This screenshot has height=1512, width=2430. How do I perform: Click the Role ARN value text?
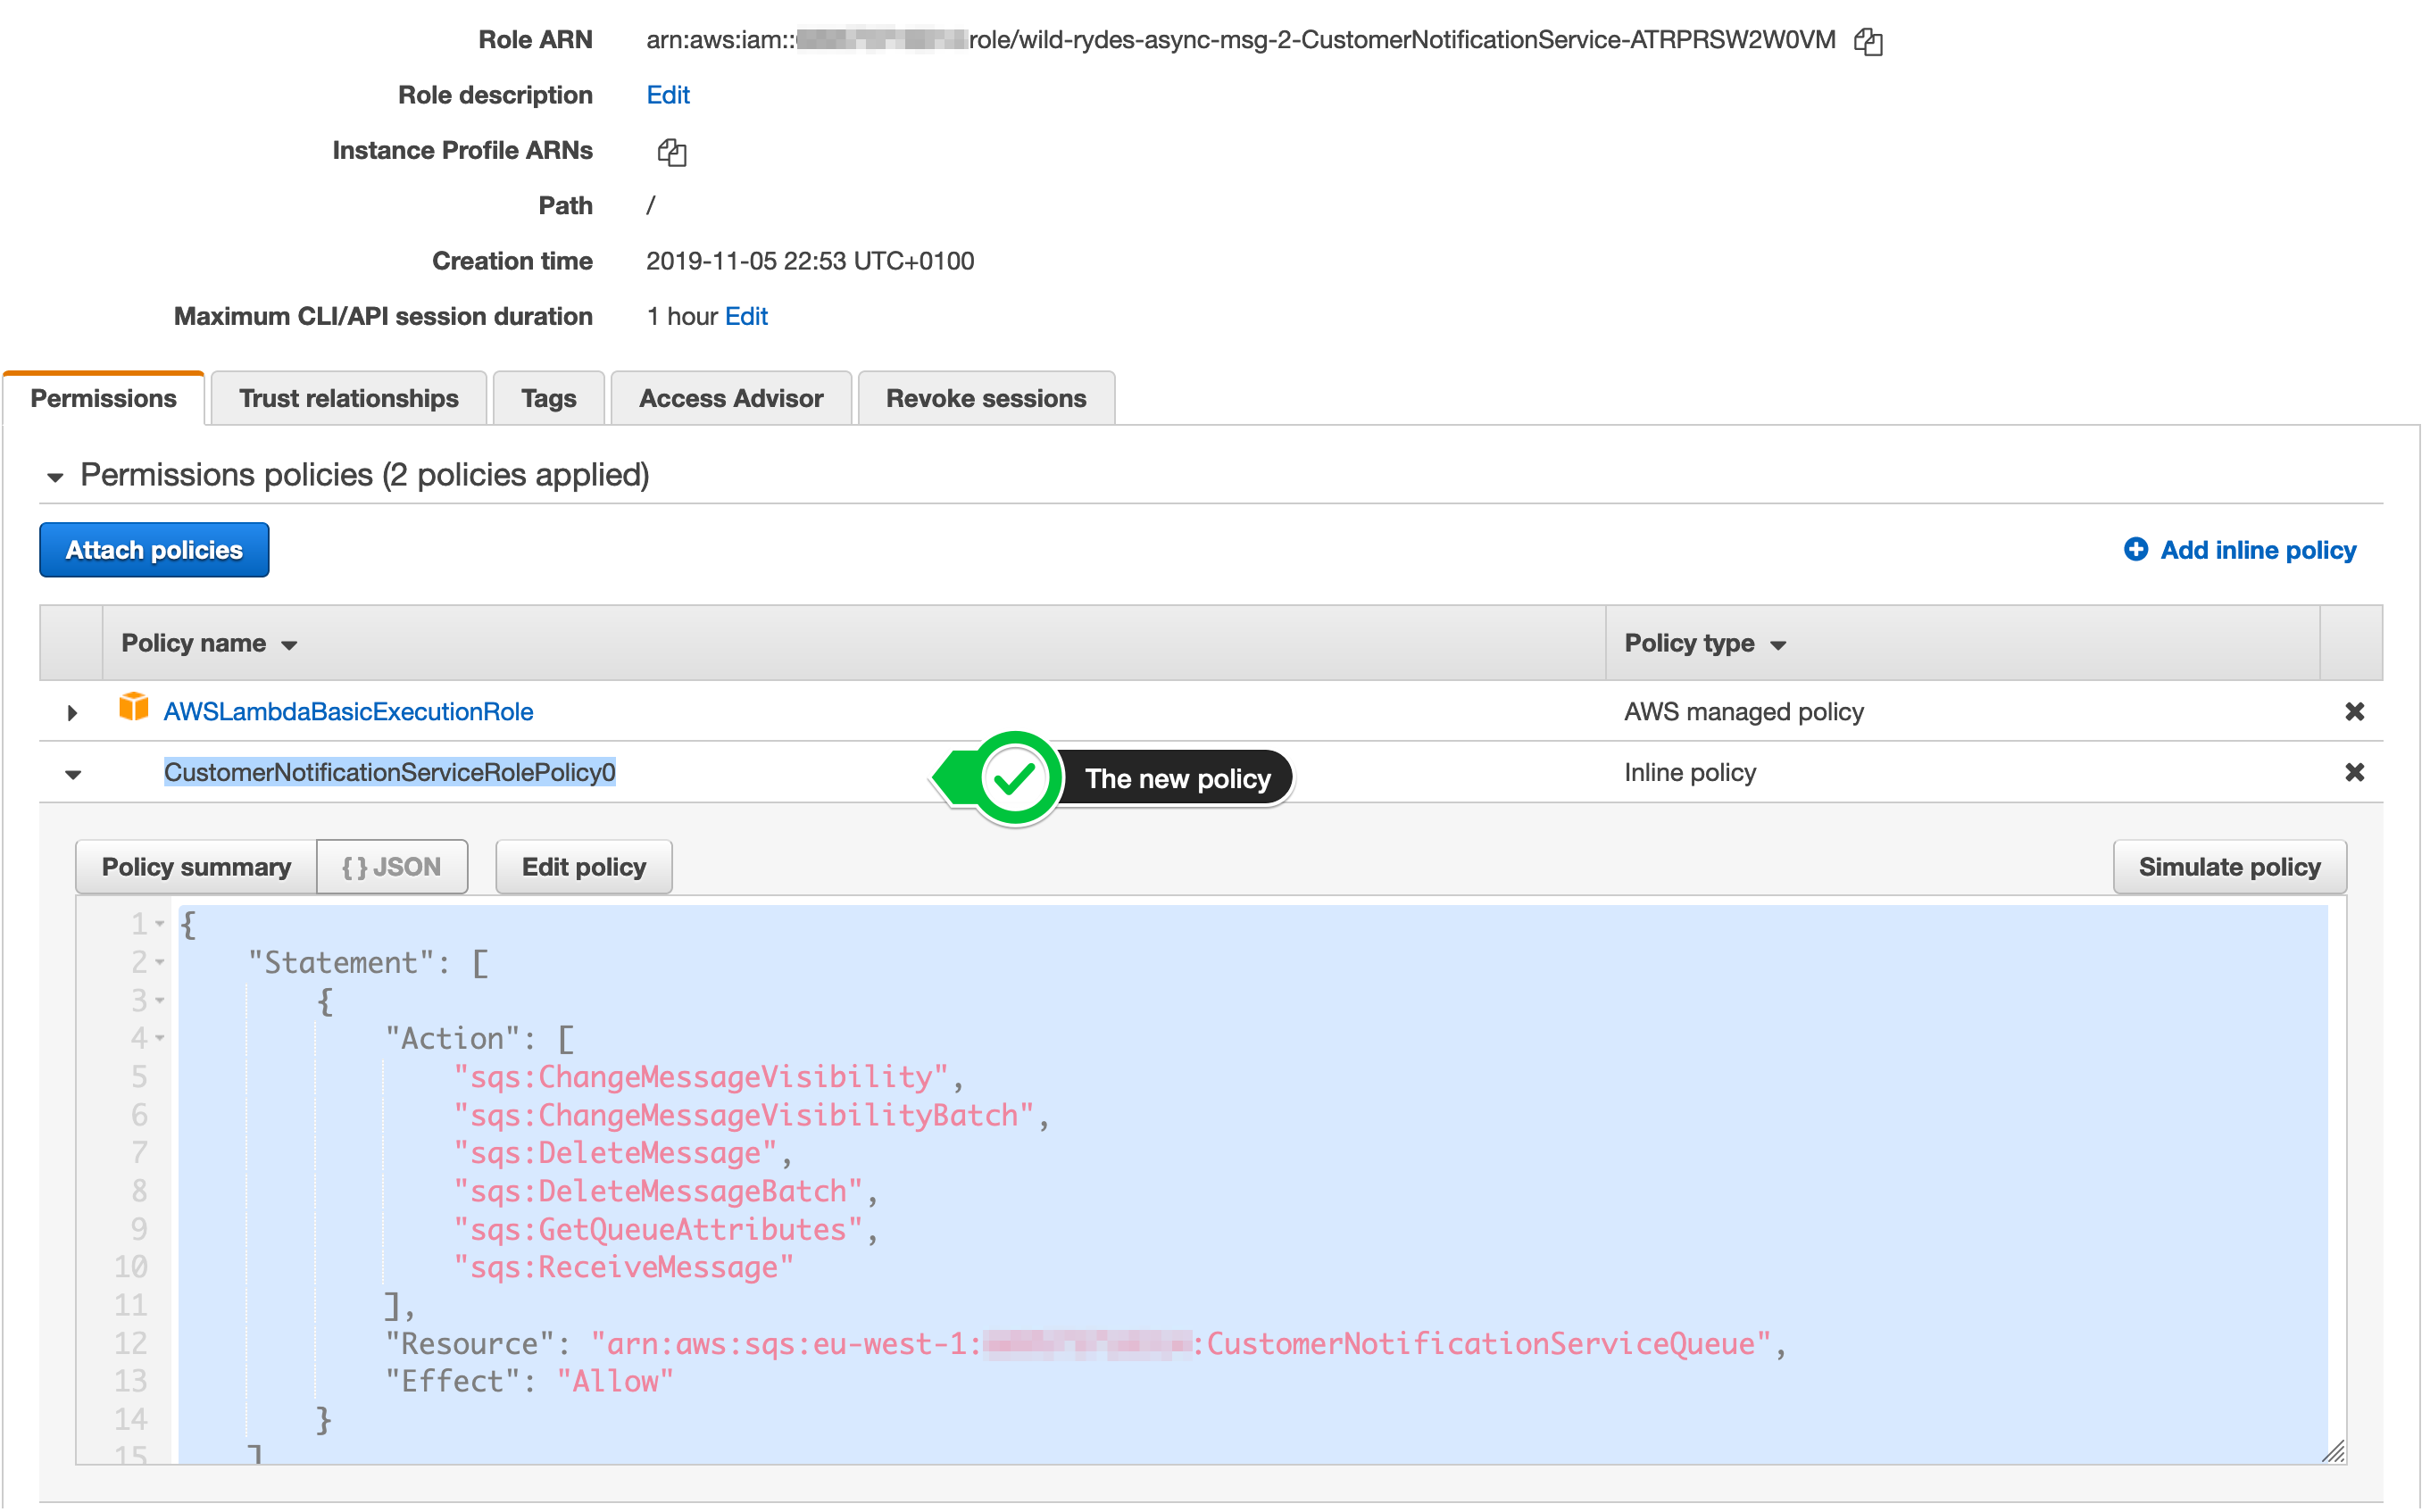[x=1243, y=40]
